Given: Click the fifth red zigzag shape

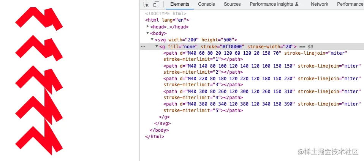Looking at the screenshot, I should click(x=39, y=137).
